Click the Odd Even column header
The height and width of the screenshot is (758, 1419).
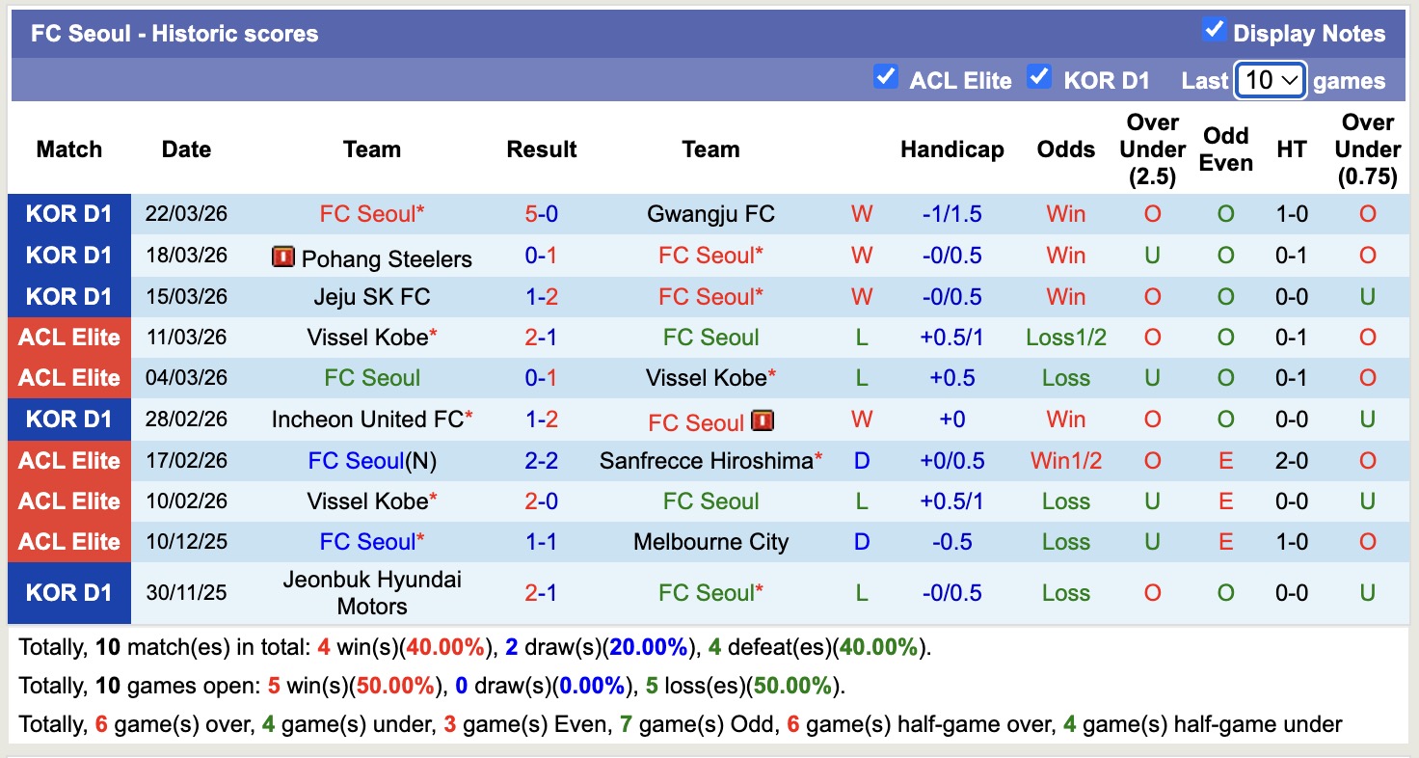click(x=1225, y=149)
